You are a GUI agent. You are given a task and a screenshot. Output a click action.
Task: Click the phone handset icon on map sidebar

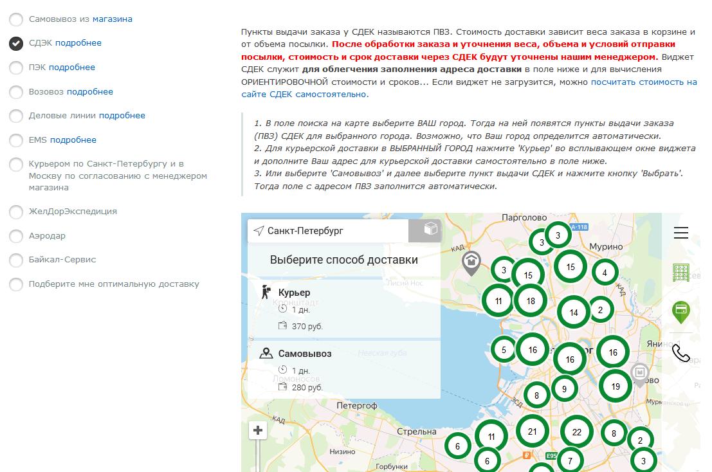680,352
